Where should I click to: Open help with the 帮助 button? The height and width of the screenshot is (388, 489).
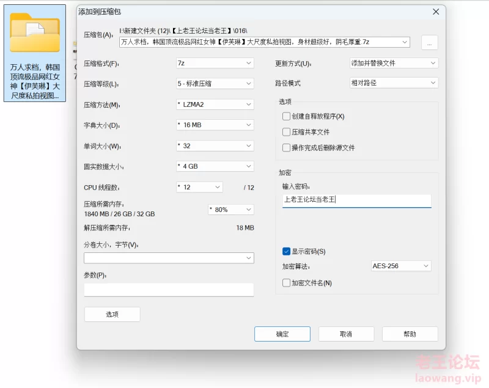(x=410, y=334)
